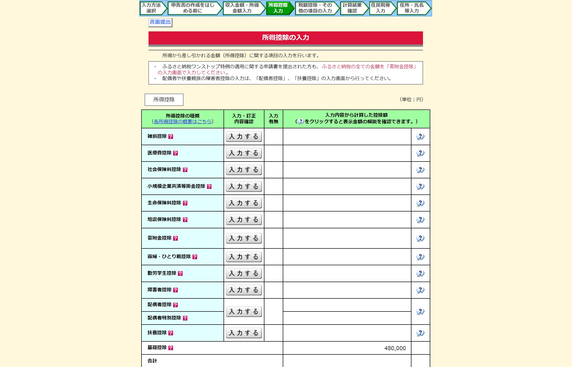Open 税額控除・その他の項目の入力 step
This screenshot has width=572, height=367.
pos(317,8)
